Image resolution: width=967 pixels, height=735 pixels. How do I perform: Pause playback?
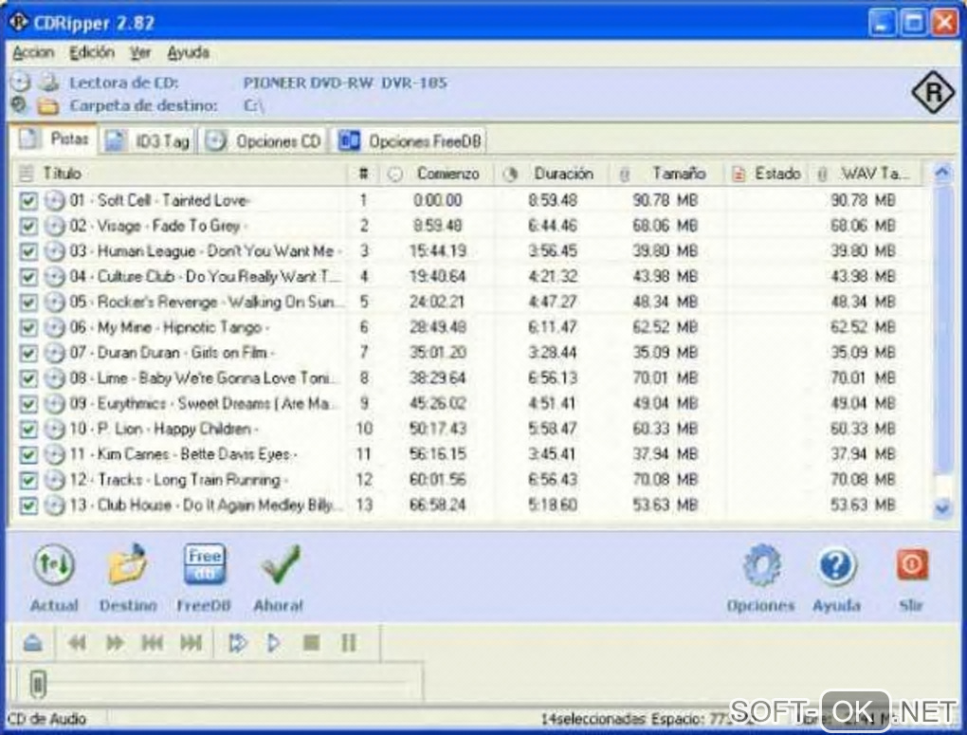pyautogui.click(x=349, y=644)
